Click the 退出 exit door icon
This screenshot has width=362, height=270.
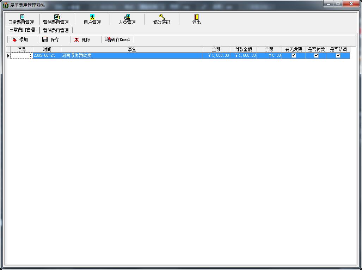click(196, 17)
